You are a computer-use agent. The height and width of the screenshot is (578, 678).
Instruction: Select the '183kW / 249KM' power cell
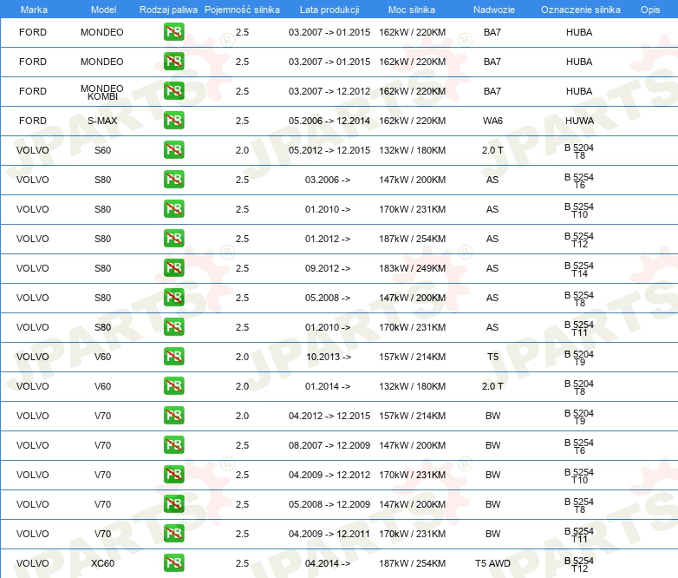click(x=412, y=268)
